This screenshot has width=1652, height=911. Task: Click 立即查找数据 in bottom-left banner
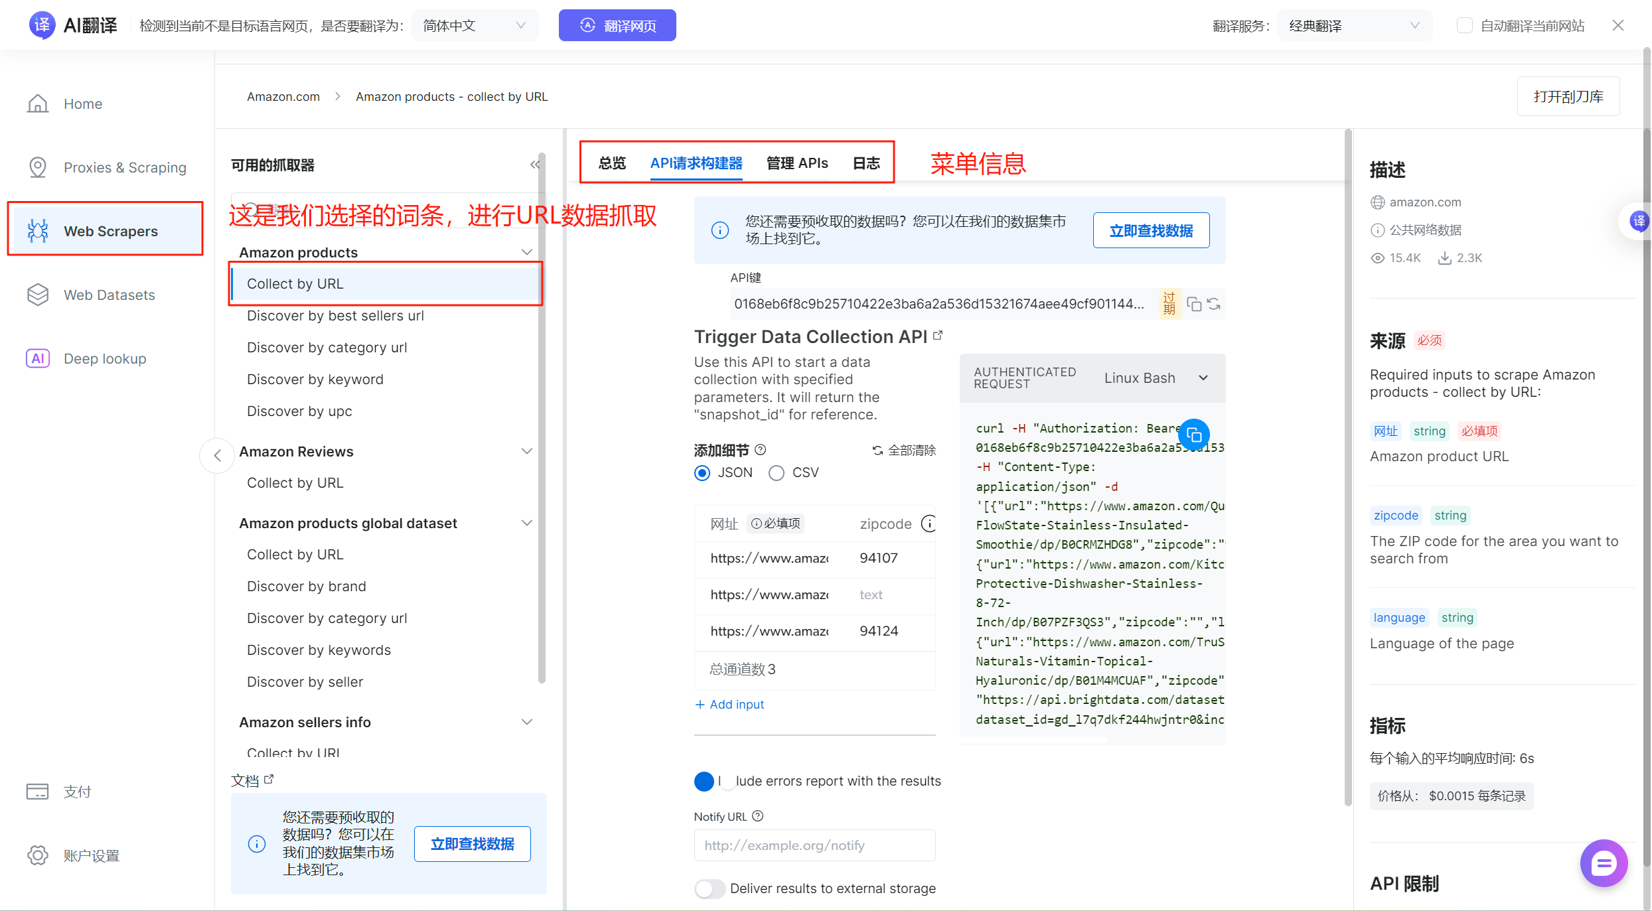(x=472, y=843)
